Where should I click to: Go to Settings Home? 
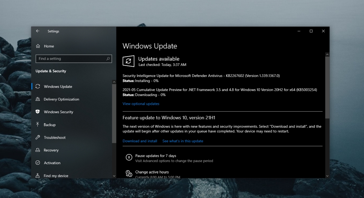49,46
